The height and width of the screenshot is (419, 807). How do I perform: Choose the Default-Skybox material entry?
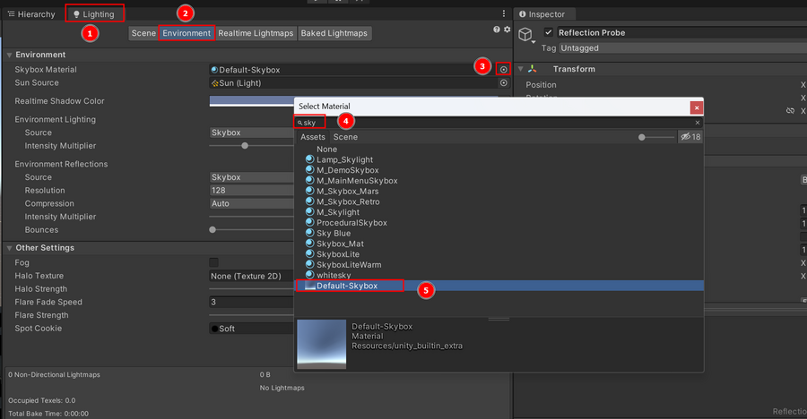[499, 286]
